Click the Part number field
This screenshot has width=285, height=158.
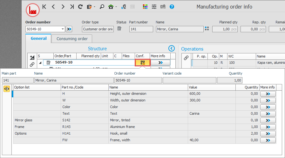tap(141, 29)
